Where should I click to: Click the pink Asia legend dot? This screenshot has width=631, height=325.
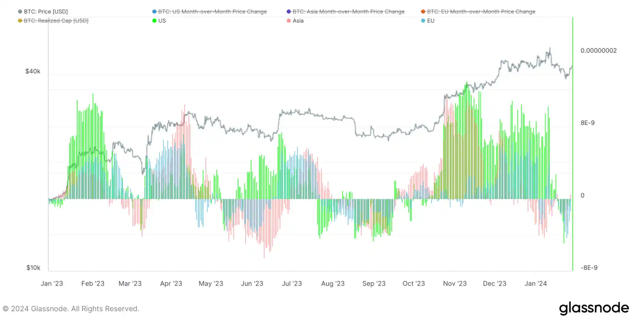[288, 21]
